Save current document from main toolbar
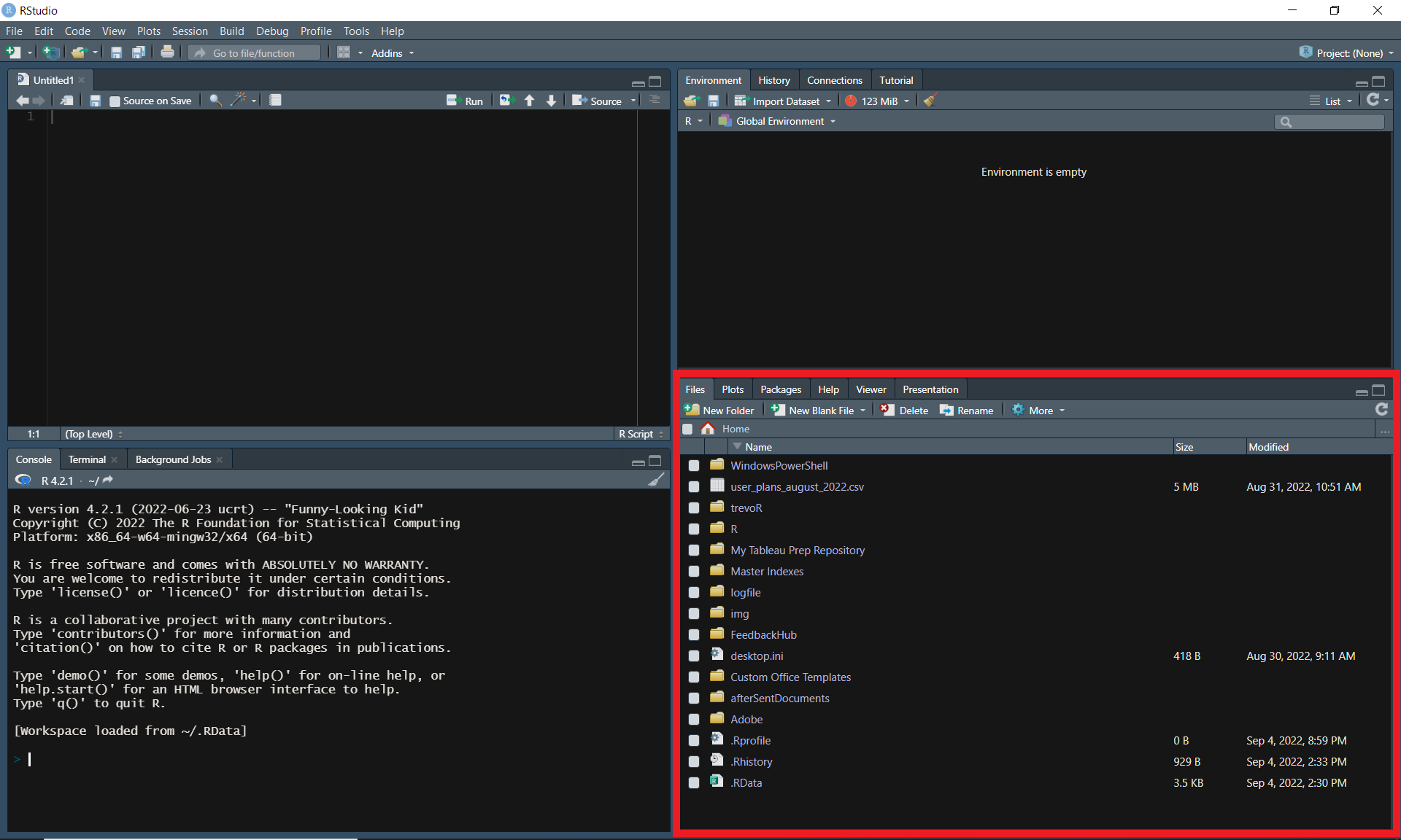Viewport: 1401px width, 840px height. click(116, 52)
